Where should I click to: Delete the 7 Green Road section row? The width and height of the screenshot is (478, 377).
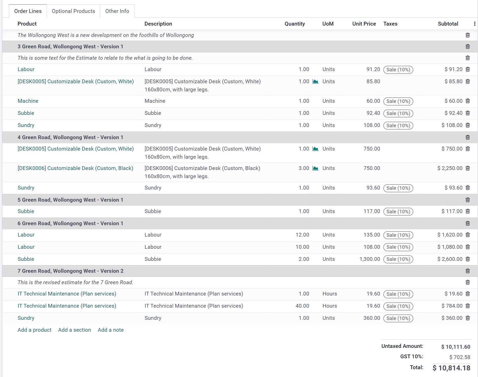(x=468, y=271)
